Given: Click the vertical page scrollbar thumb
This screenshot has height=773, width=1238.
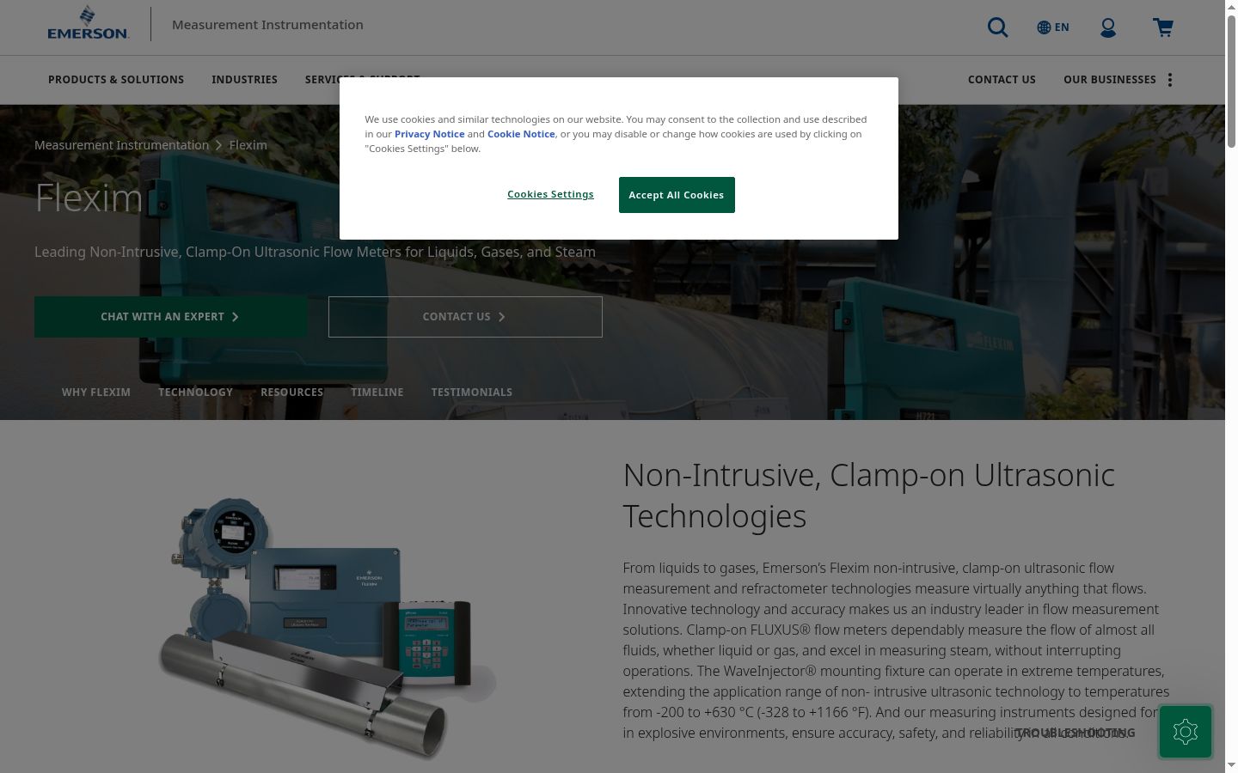Looking at the screenshot, I should 1231,82.
